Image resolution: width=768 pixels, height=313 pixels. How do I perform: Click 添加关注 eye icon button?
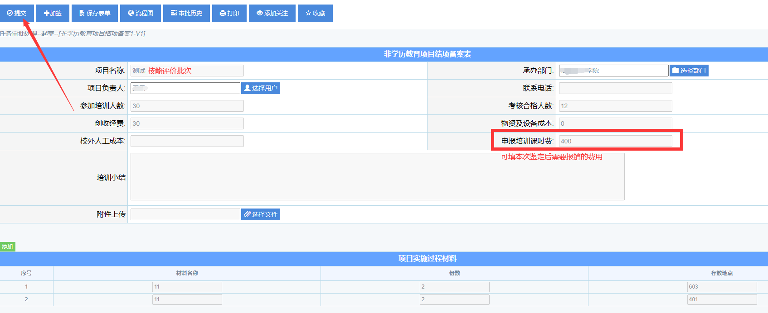tap(272, 13)
